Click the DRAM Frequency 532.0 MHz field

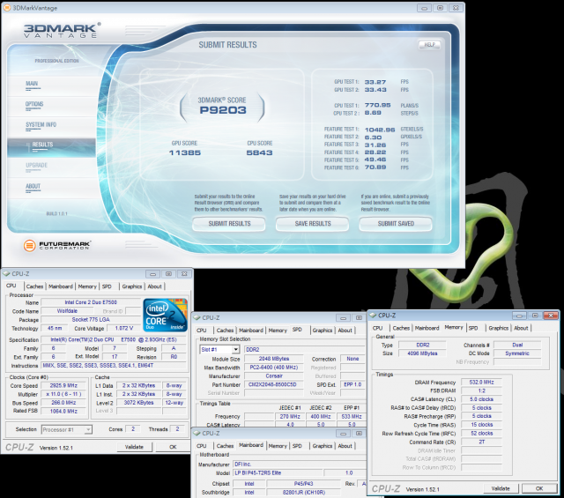click(481, 383)
